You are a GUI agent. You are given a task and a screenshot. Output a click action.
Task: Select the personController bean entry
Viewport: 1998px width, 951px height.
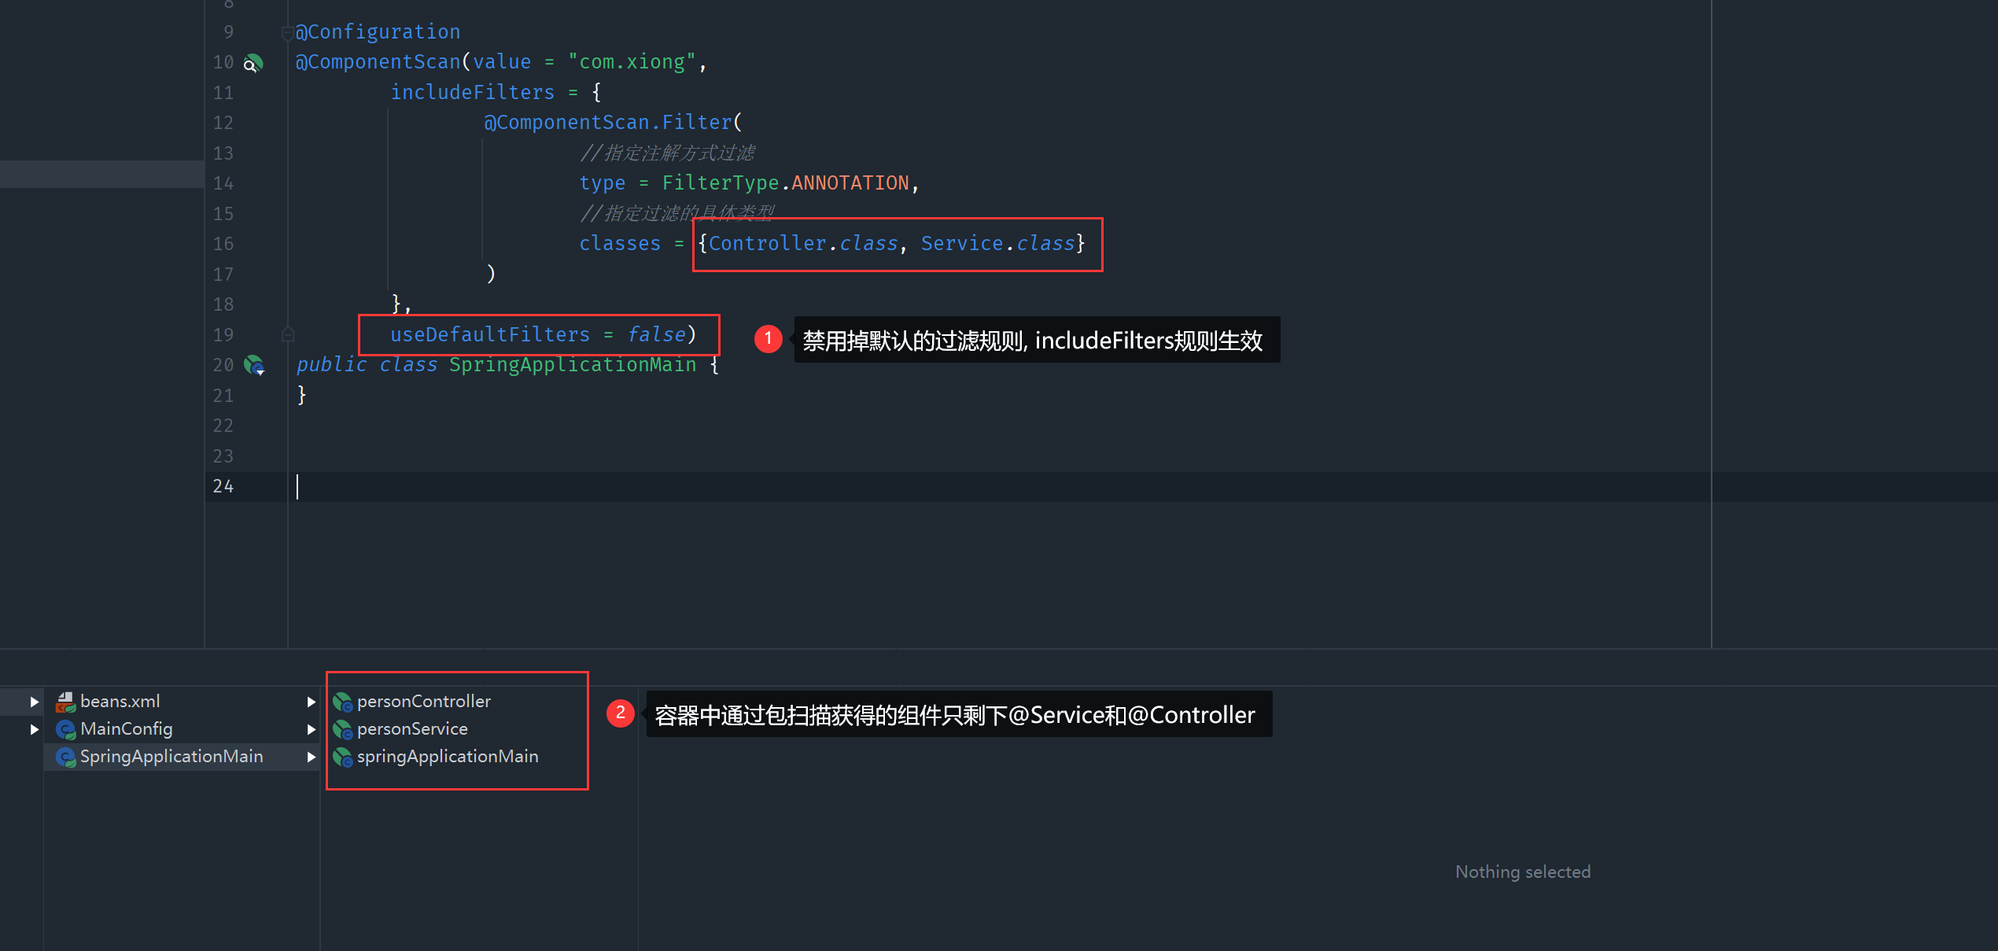(423, 702)
